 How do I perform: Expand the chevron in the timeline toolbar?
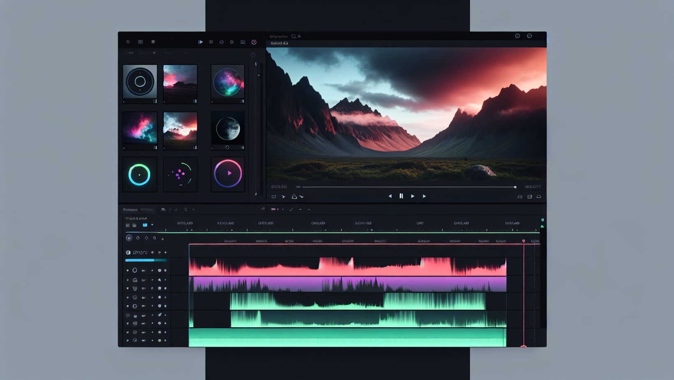(193, 209)
